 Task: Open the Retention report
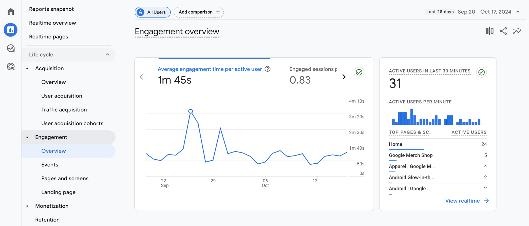[47, 220]
